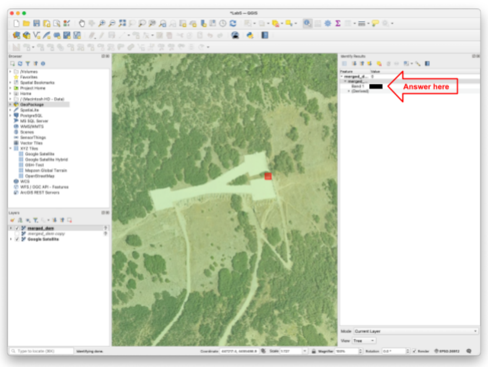Toggle the scale lock icon
The width and height of the screenshot is (488, 367).
314,351
